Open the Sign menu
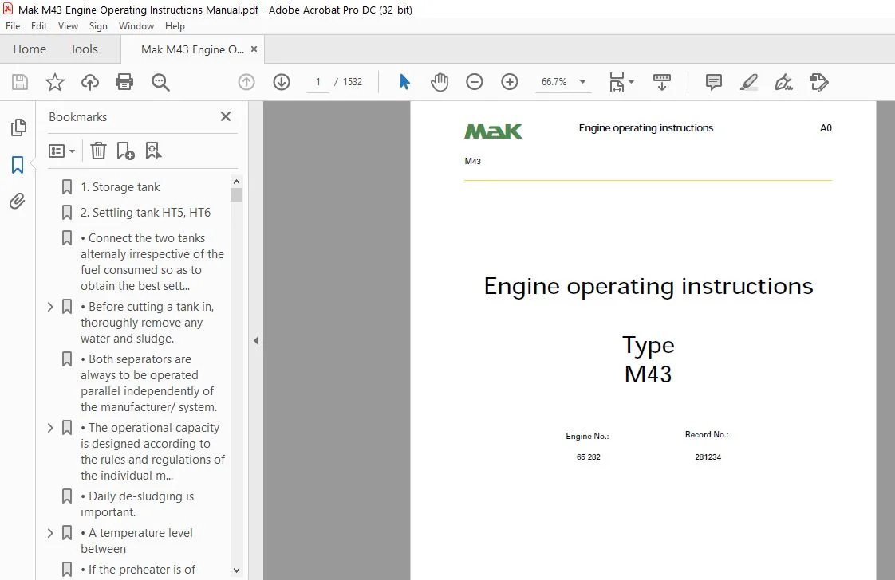 tap(98, 26)
